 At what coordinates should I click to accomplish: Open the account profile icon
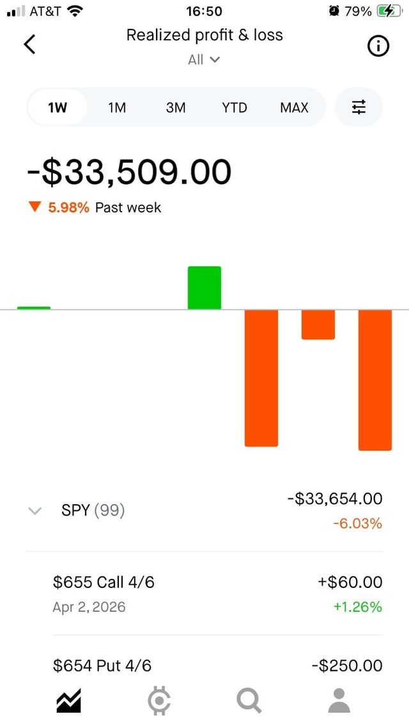339,701
